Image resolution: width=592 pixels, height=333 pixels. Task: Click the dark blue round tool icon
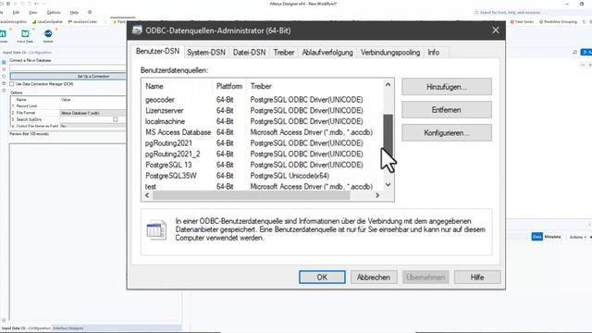48,34
